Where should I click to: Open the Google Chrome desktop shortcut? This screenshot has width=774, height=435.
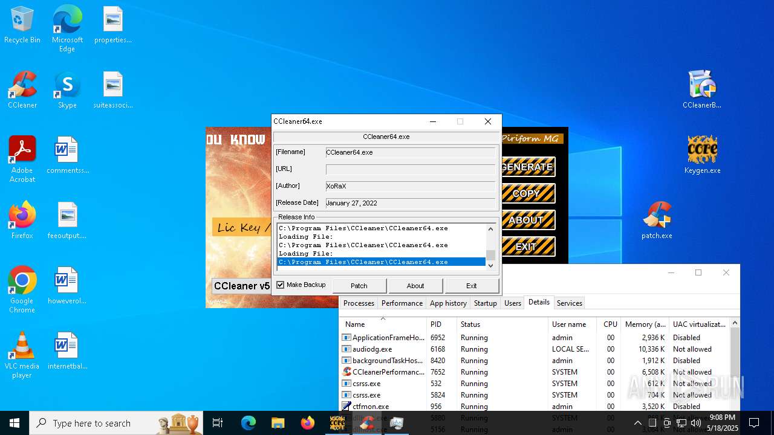[x=22, y=290]
